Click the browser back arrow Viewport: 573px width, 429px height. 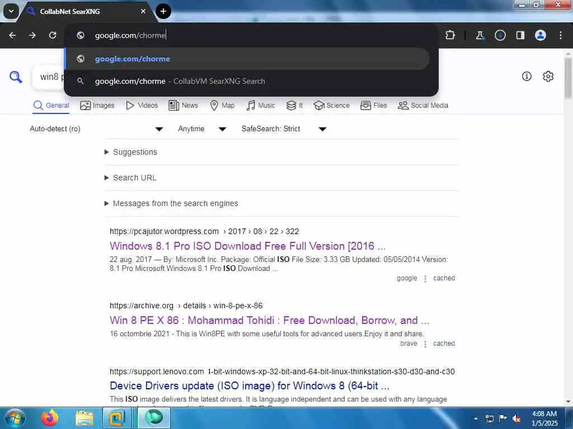(x=12, y=35)
